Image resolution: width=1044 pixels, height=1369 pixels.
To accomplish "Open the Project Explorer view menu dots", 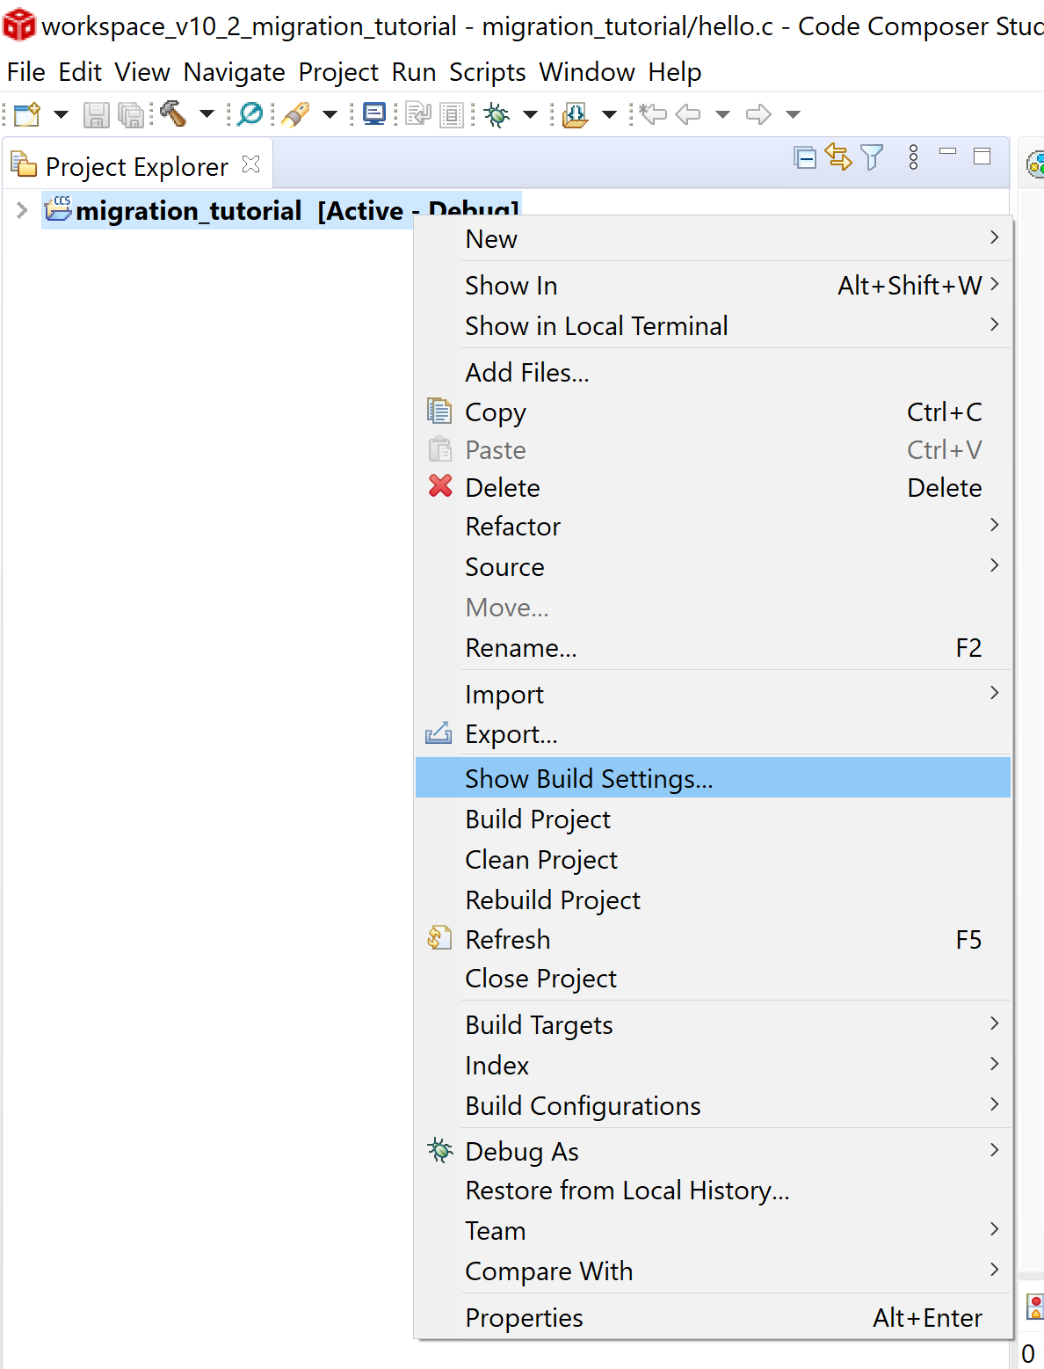I will pos(913,158).
